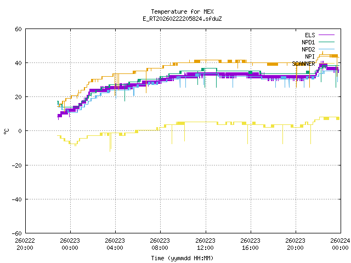351x263 pixels.
Task: Click the NPD1 green line sample in legend
Action: click(328, 42)
